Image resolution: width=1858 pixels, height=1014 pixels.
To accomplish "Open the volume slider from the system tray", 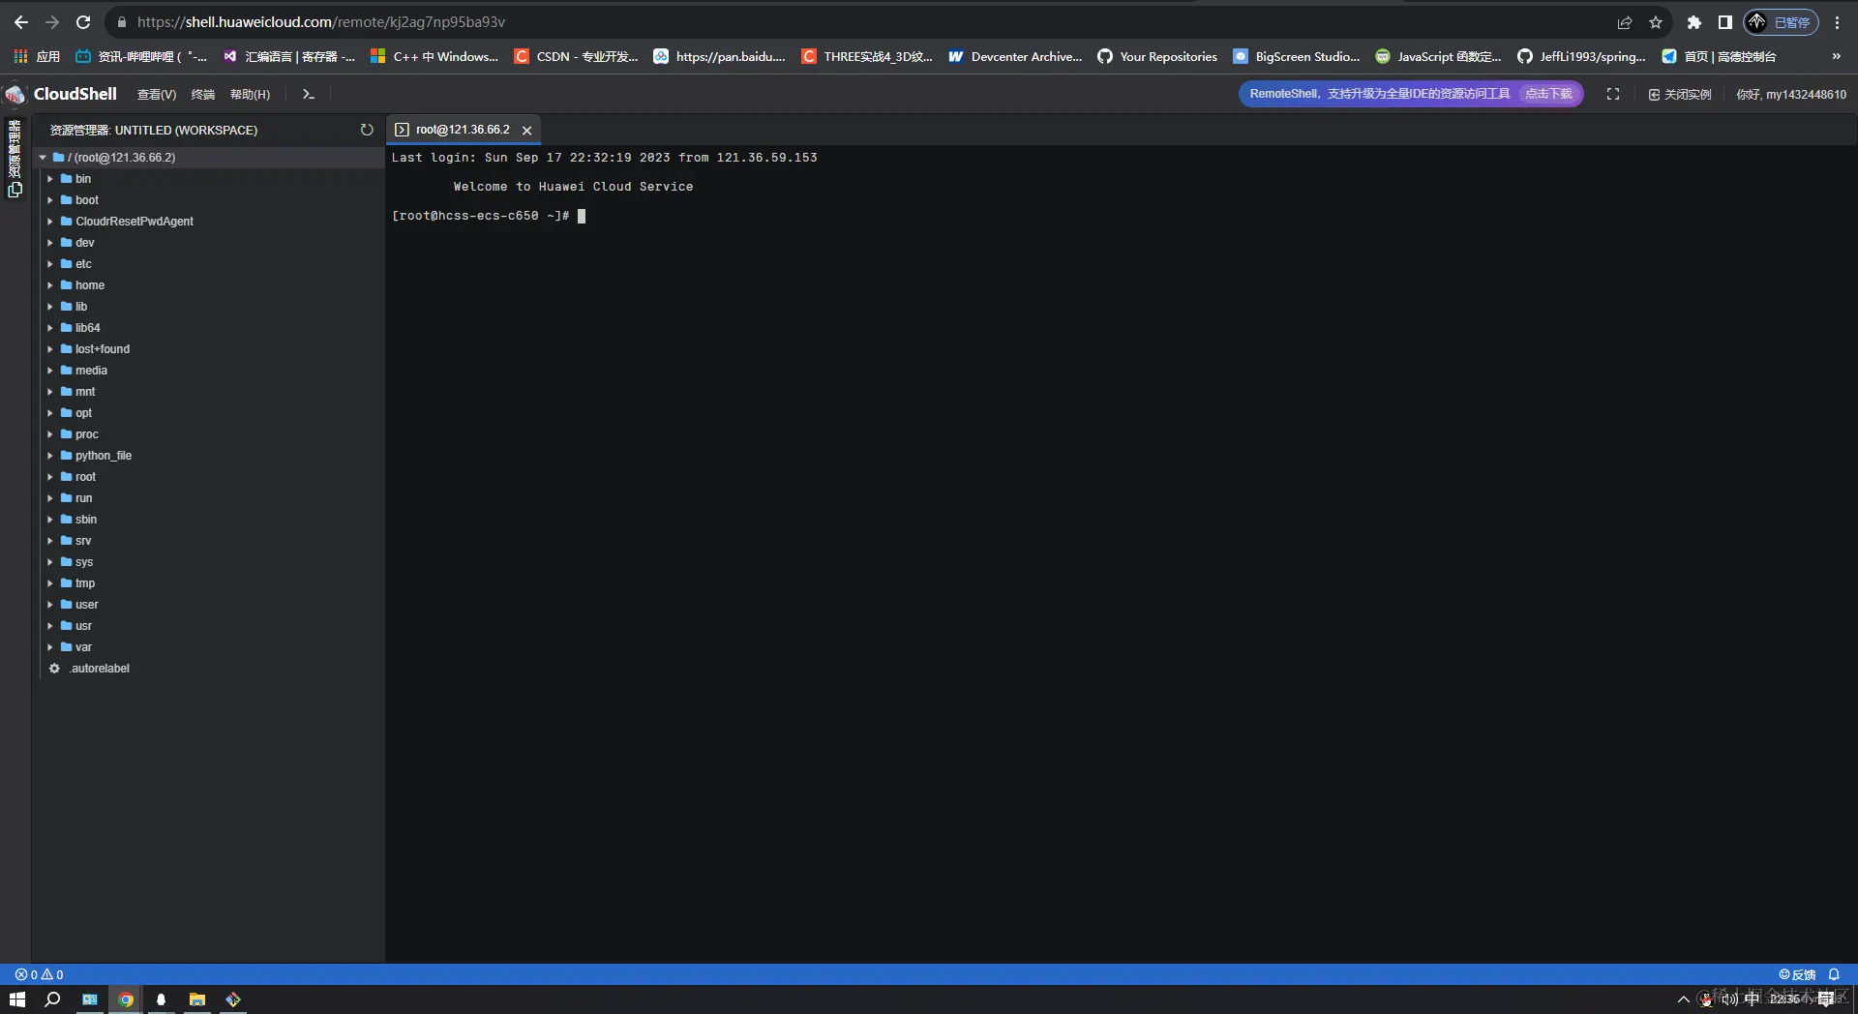I will (x=1732, y=999).
